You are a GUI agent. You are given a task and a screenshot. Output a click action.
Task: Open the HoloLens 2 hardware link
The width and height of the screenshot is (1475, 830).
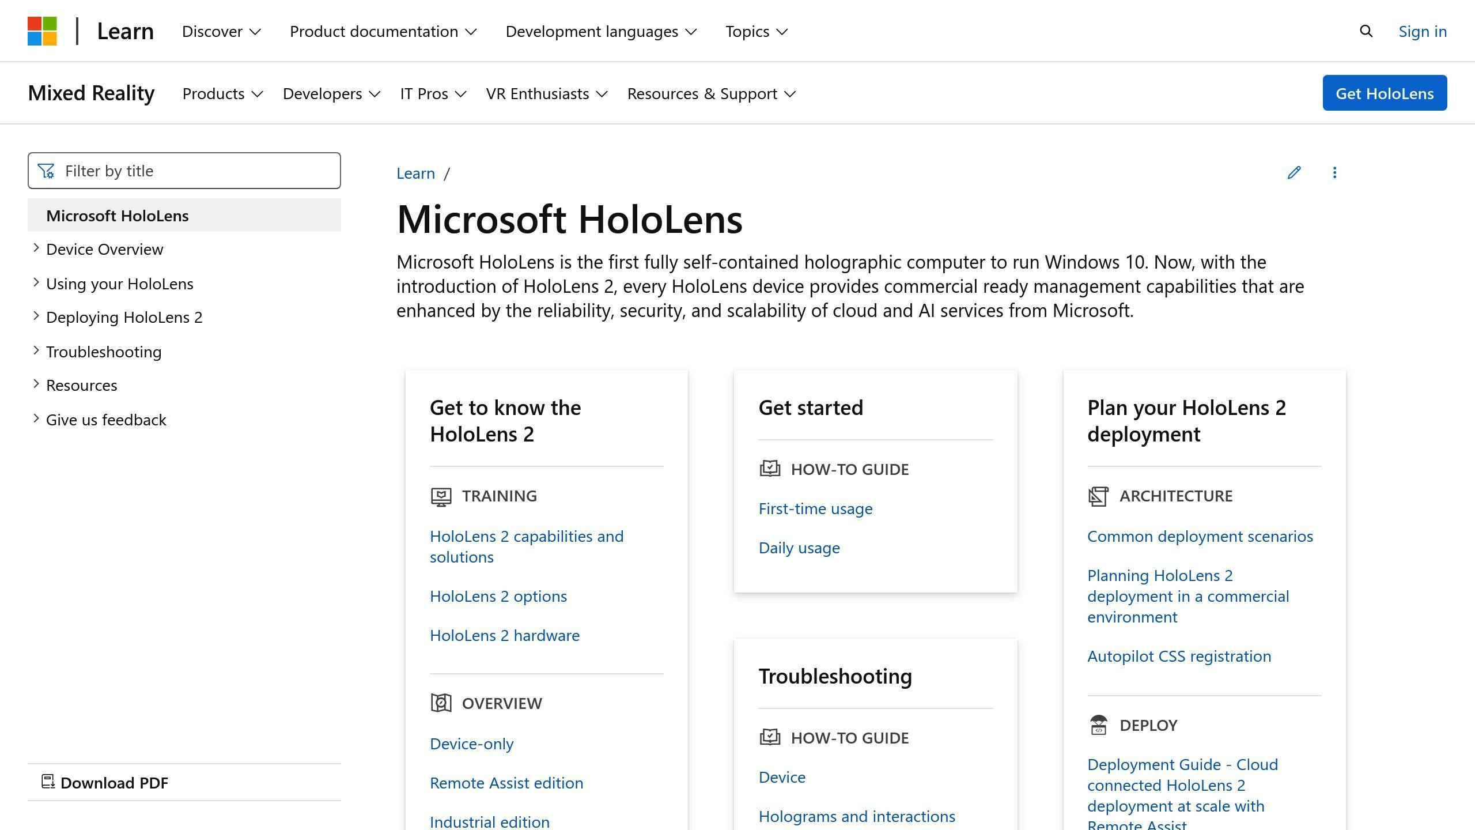coord(505,635)
